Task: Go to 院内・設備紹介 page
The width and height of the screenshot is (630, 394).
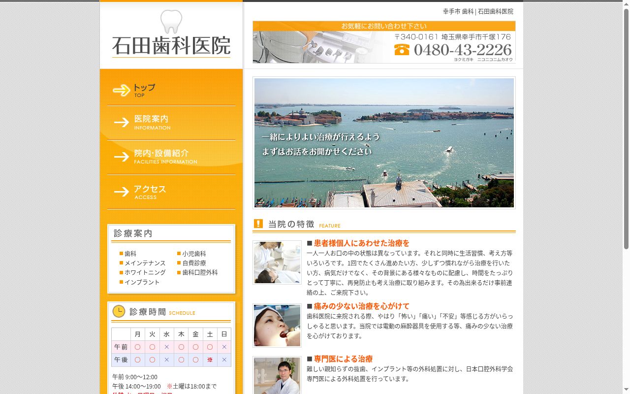Action: tap(171, 157)
